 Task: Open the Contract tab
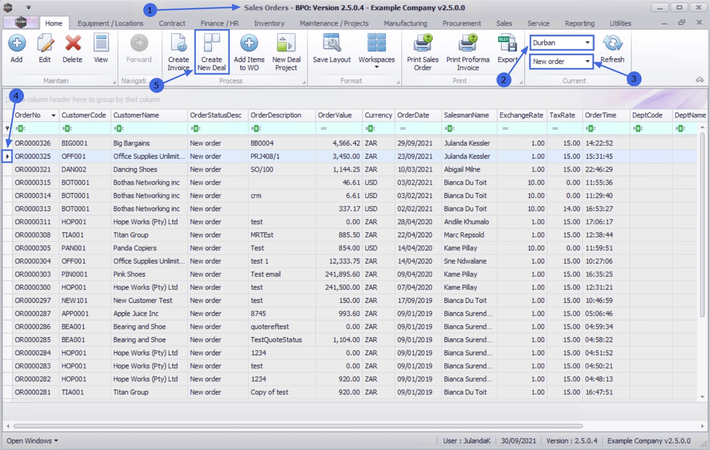(x=172, y=23)
